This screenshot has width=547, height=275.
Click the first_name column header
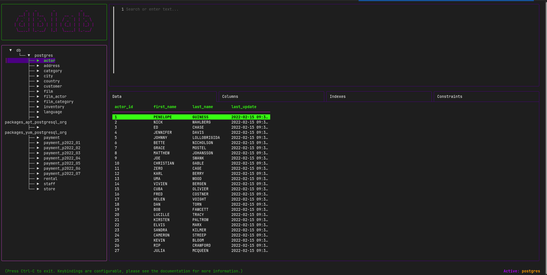(165, 107)
